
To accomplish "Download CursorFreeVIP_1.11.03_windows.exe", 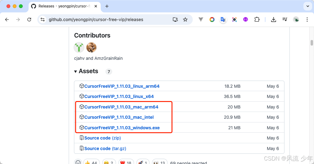I will point(122,128).
